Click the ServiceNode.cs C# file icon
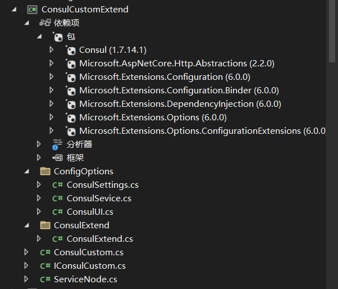This screenshot has width=338, height=289. [x=45, y=279]
